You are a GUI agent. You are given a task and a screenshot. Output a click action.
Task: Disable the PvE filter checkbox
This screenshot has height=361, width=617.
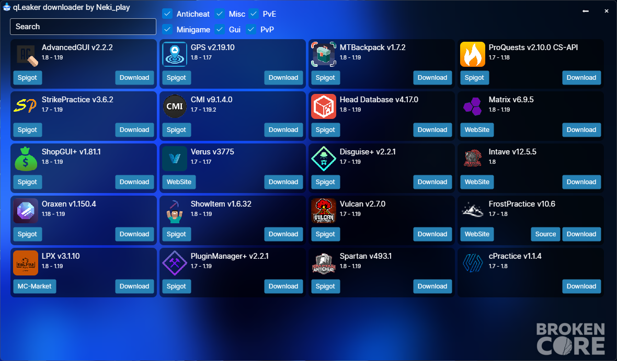coord(254,14)
